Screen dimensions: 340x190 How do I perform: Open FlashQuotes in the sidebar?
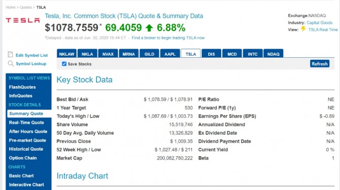(x=22, y=87)
